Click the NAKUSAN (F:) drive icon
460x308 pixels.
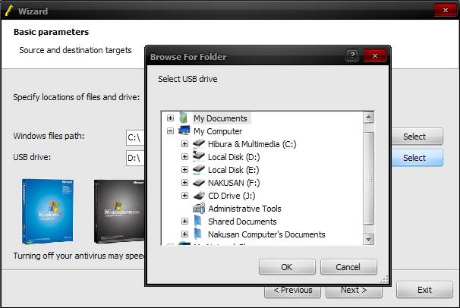199,183
